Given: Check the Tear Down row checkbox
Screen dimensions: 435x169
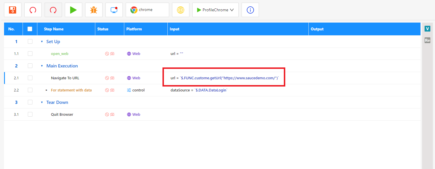Looking at the screenshot, I should (30, 102).
